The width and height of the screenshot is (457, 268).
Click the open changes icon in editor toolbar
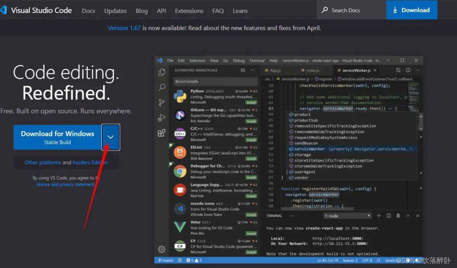[398, 70]
